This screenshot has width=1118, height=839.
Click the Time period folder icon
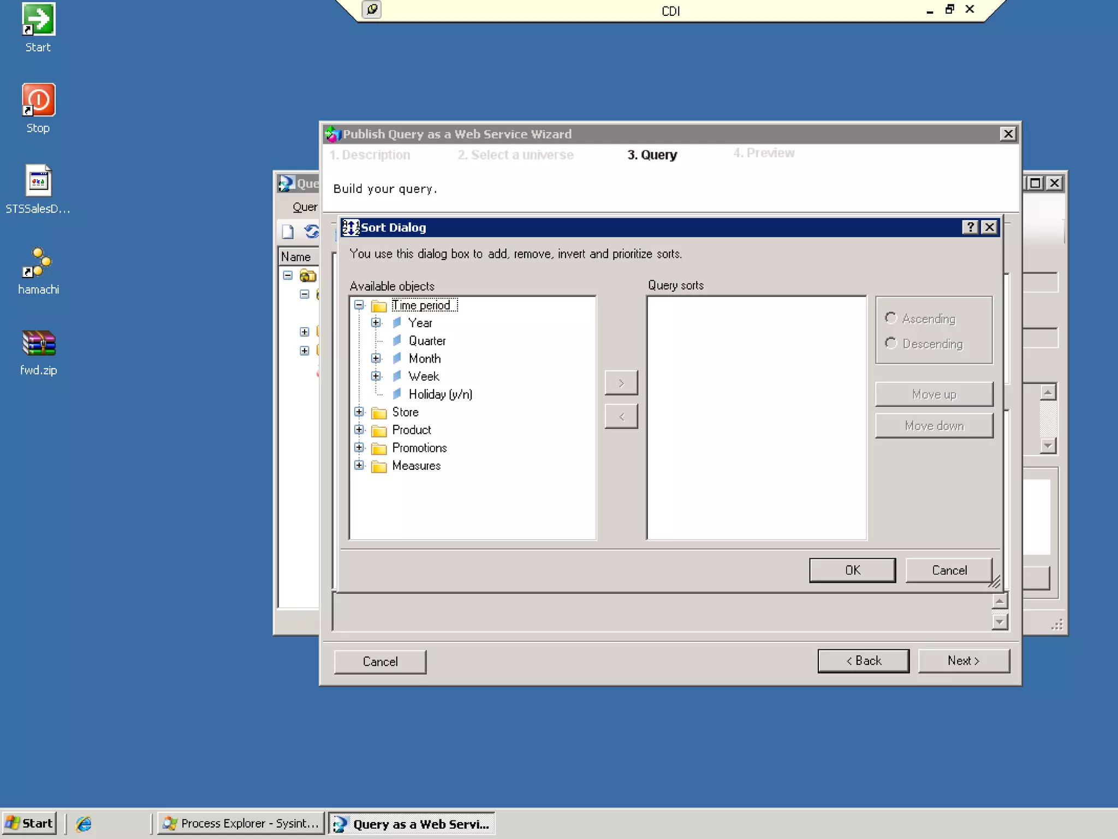click(379, 305)
